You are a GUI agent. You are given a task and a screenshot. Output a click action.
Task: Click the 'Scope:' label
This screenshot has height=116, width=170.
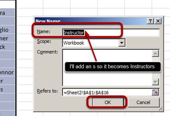[44, 41]
